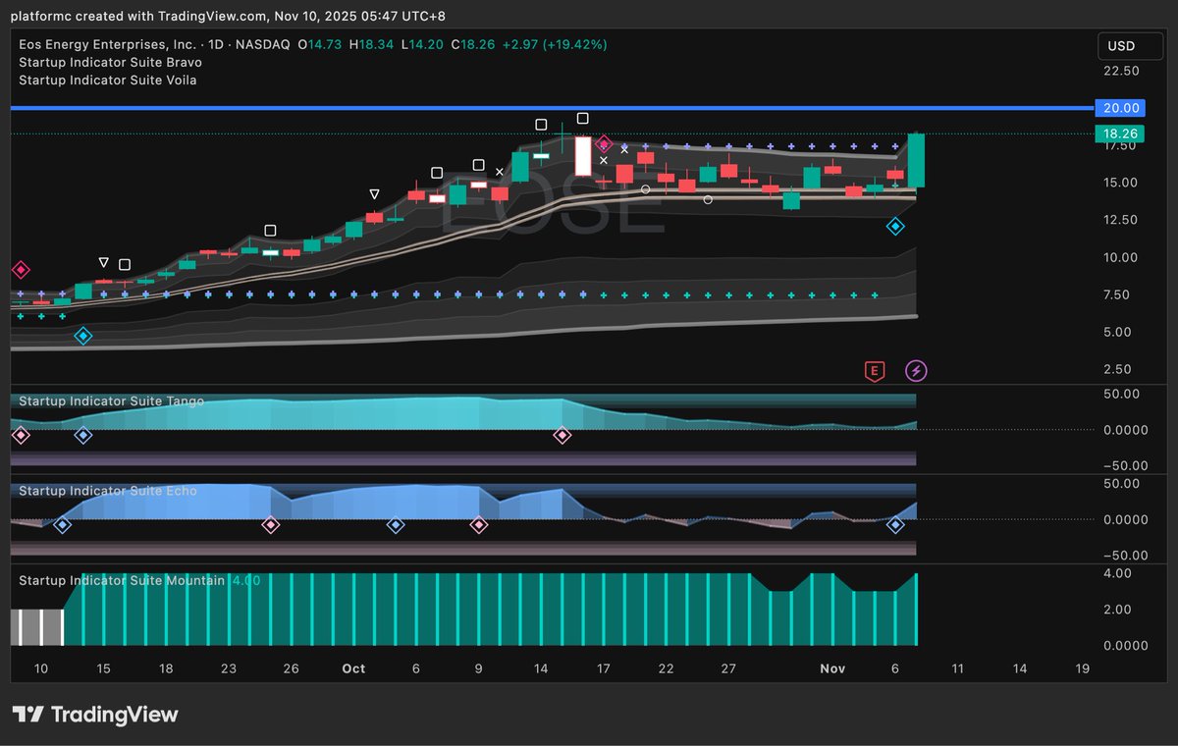The width and height of the screenshot is (1178, 746).
Task: Select Startup Indicator Suite Mountain legend
Action: pyautogui.click(x=122, y=580)
